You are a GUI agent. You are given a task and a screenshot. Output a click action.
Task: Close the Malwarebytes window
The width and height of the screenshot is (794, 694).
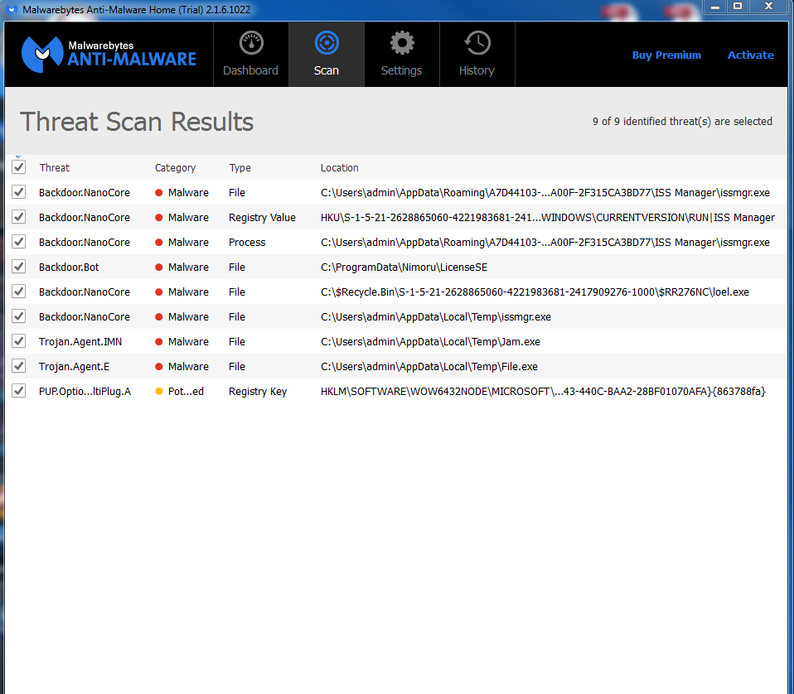(768, 7)
